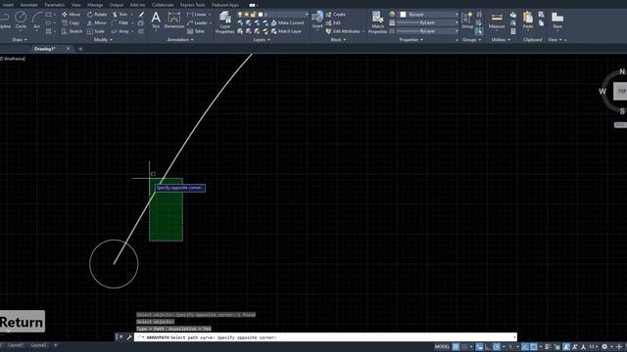Open command line customization wrench
The width and height of the screenshot is (627, 352).
click(x=129, y=337)
